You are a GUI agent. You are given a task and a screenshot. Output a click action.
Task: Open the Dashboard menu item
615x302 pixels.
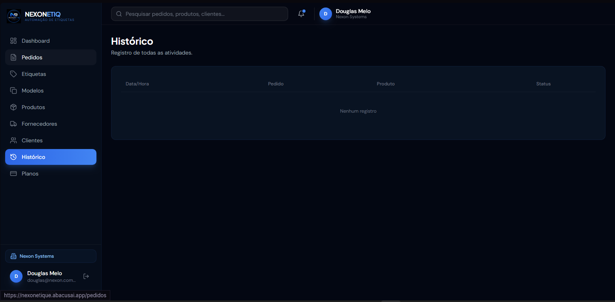click(x=51, y=41)
